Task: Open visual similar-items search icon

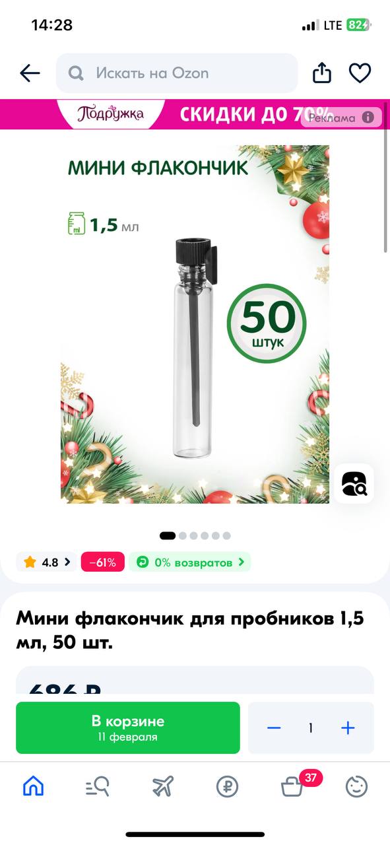Action: (354, 484)
